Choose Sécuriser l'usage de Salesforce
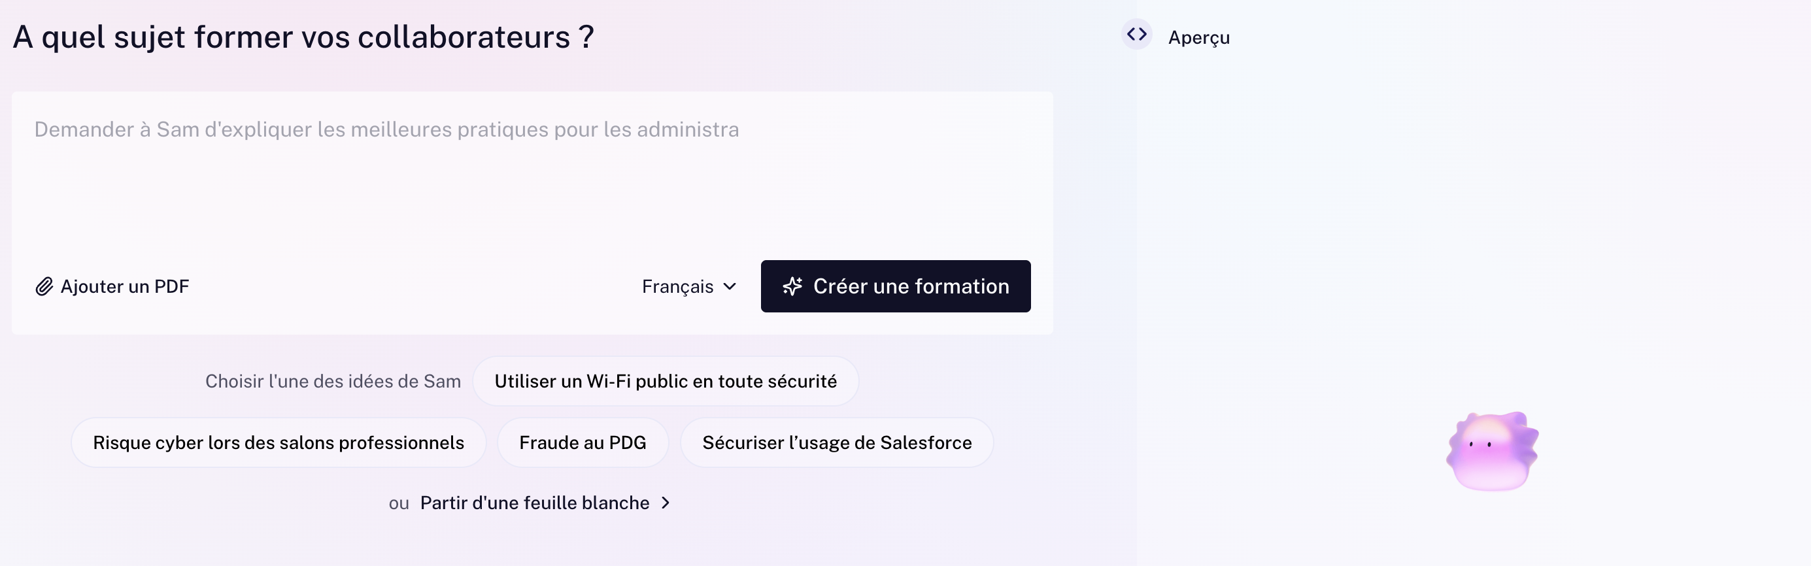This screenshot has height=566, width=1811. (837, 442)
